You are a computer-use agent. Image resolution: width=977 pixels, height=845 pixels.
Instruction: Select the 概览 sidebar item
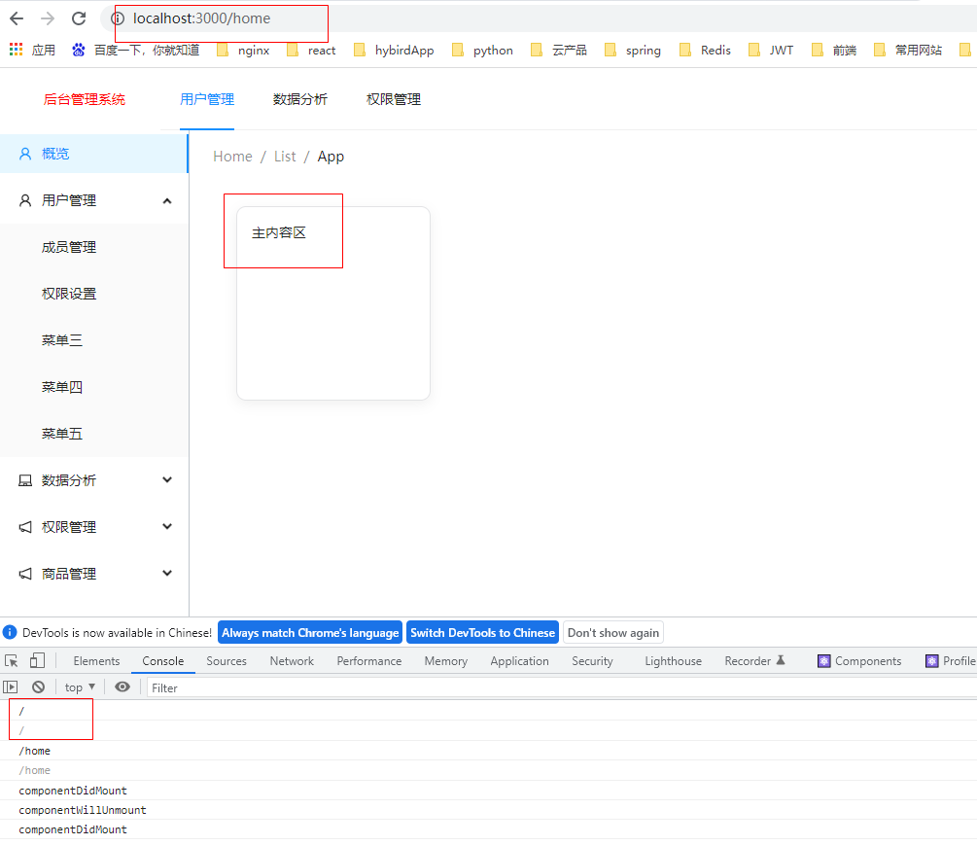tap(93, 154)
